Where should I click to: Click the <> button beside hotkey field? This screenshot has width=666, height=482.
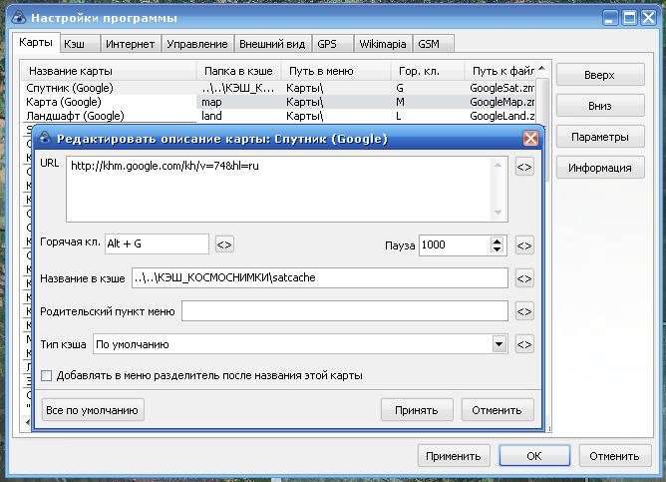coord(224,244)
